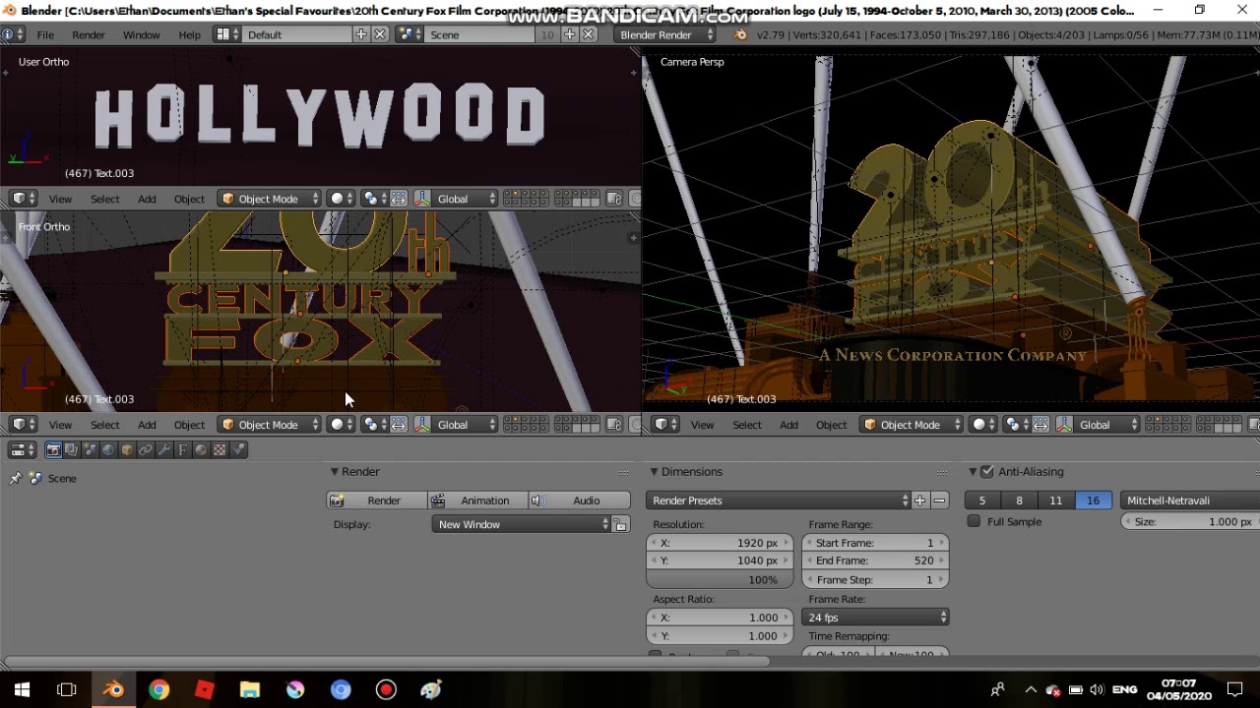Add a new scene with plus button
This screenshot has width=1260, height=708.
pyautogui.click(x=569, y=34)
